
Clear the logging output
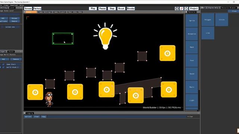pyautogui.click(x=37, y=117)
